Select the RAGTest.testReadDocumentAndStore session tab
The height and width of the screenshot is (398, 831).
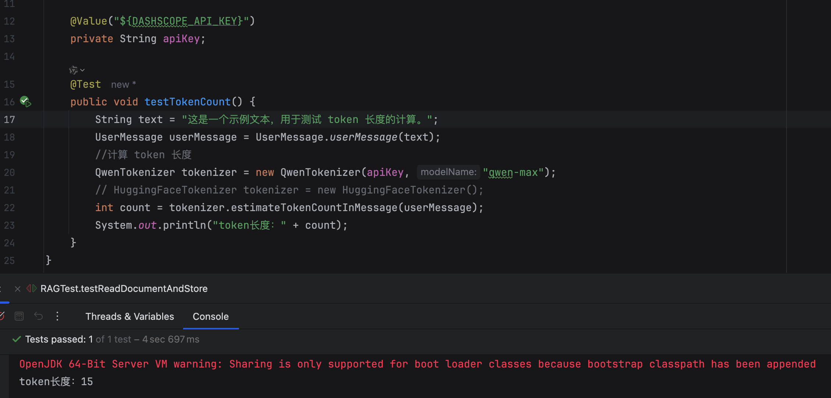click(124, 289)
